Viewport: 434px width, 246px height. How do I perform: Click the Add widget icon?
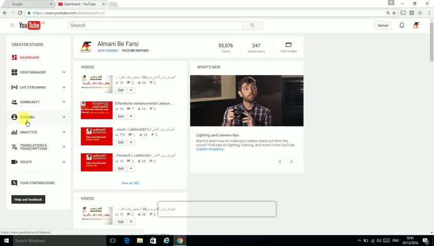tap(289, 45)
